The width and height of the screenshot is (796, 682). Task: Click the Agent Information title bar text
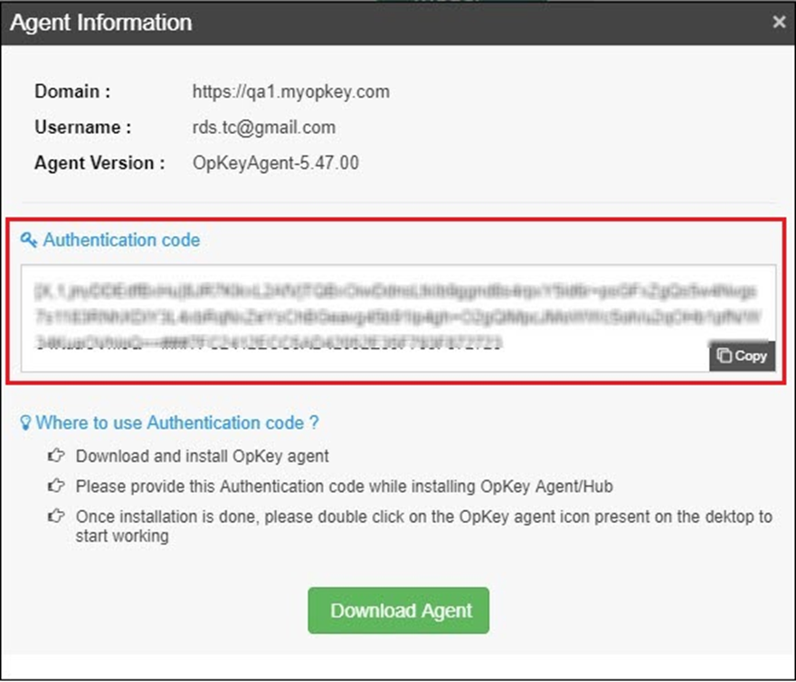[x=100, y=23]
